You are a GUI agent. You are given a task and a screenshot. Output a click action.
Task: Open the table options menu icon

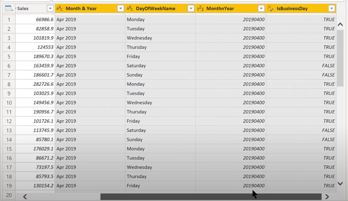pos(9,9)
